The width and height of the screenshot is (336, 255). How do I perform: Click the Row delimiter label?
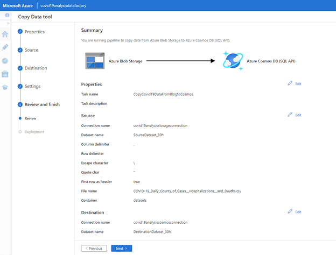pos(93,153)
